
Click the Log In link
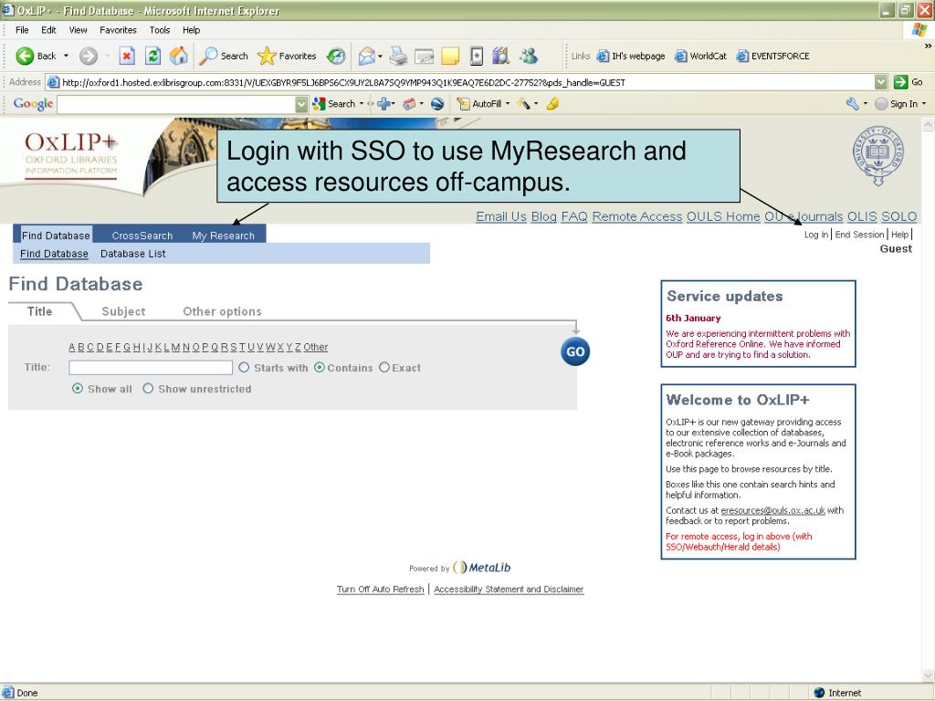click(x=815, y=235)
